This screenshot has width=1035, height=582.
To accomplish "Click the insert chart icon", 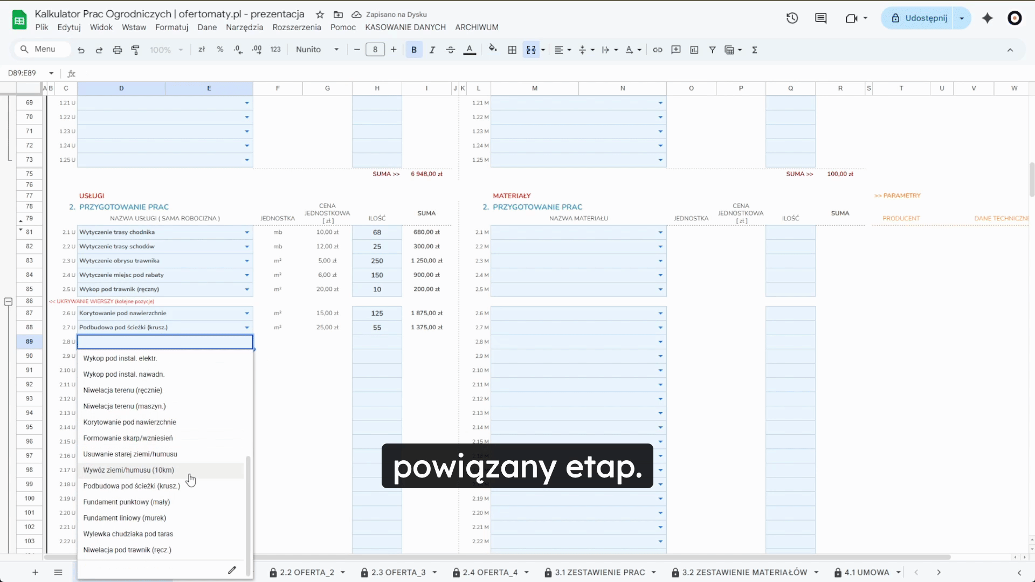I will (694, 50).
